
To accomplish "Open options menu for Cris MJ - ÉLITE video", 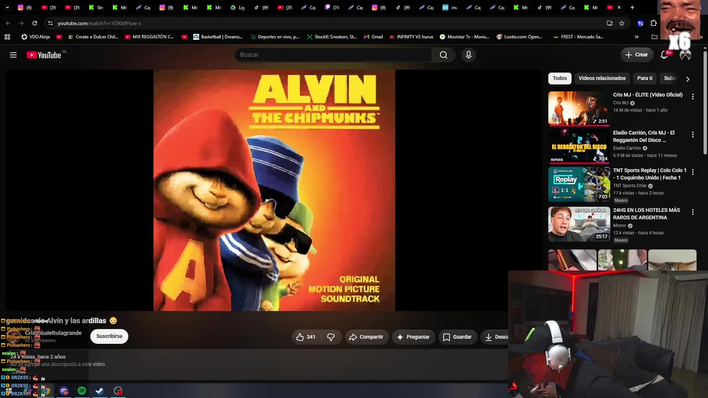I will click(693, 97).
